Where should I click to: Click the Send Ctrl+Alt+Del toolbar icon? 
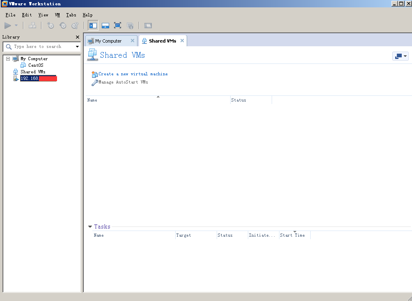[x=32, y=25]
